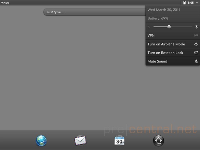Open the Email envelope app
The height and width of the screenshot is (150, 200).
(x=80, y=140)
